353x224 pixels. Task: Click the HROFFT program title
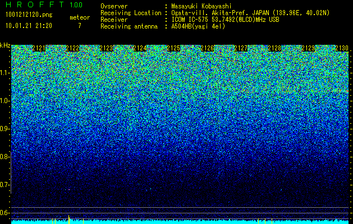[x=35, y=4]
